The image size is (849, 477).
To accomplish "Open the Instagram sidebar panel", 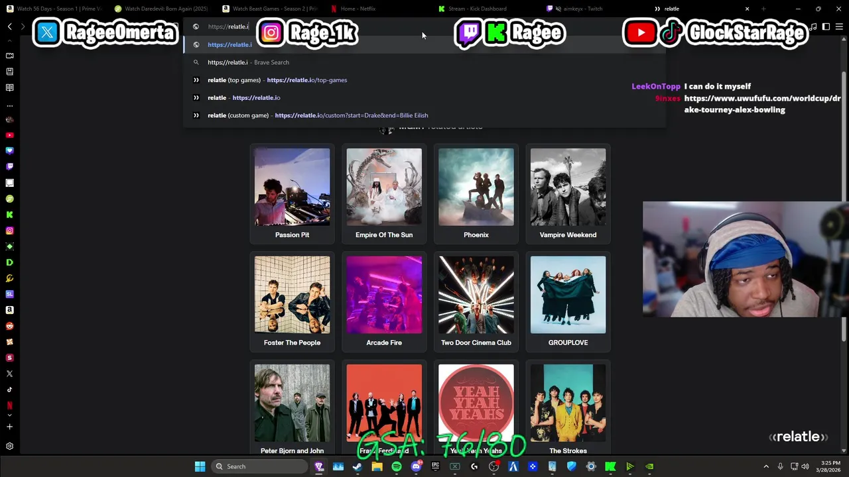I will pyautogui.click(x=9, y=231).
